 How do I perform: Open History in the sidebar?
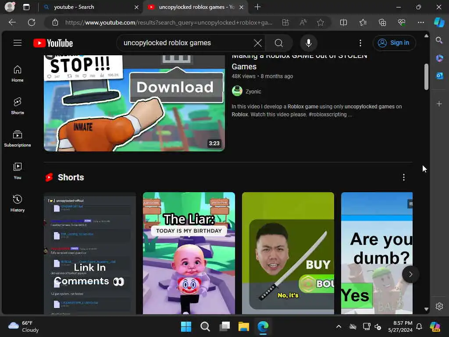18,203
